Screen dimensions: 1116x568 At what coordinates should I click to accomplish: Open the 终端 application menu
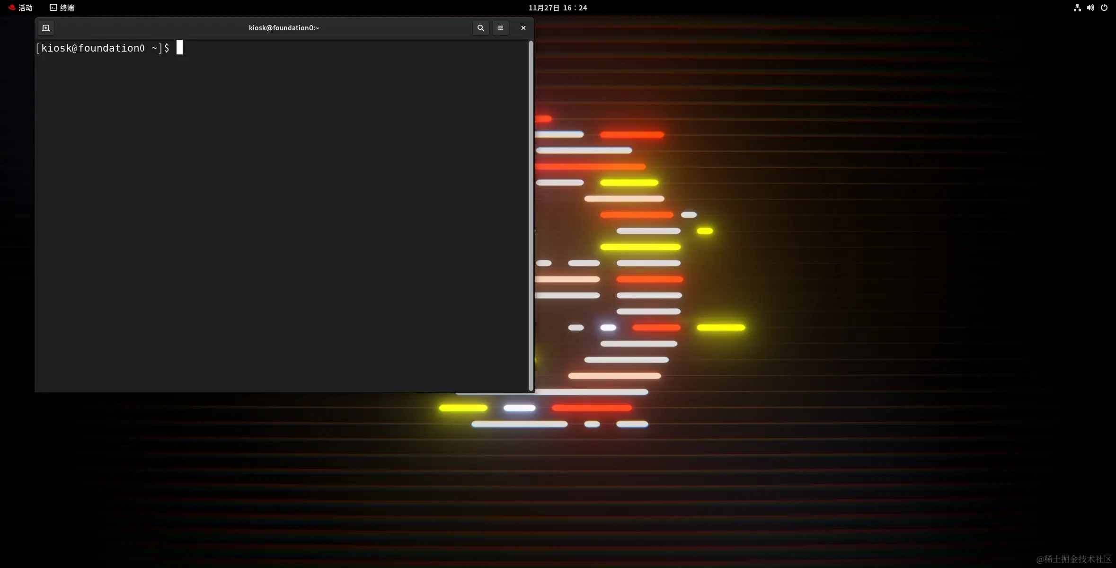(67, 8)
